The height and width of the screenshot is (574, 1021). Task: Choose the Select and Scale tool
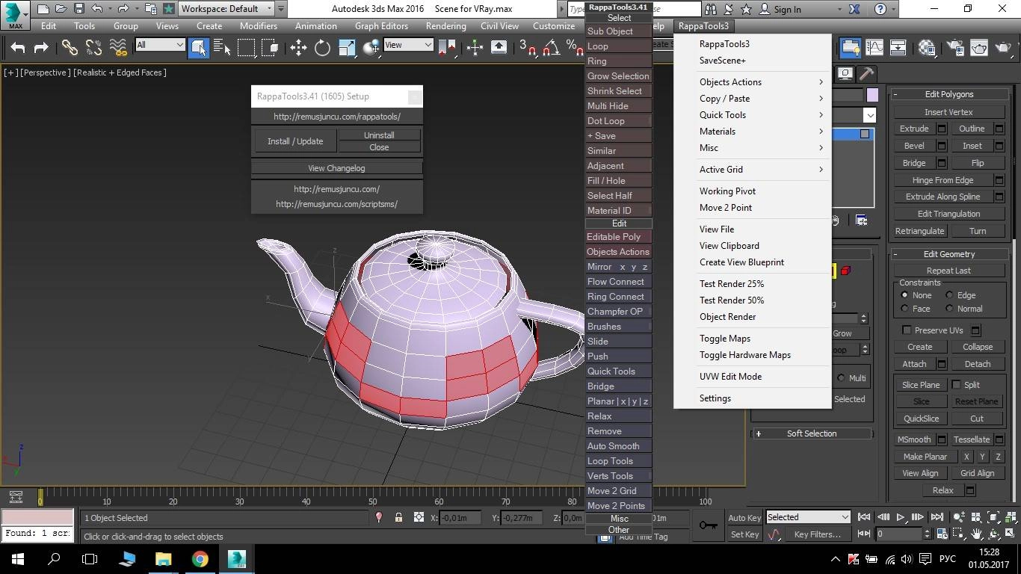click(347, 48)
